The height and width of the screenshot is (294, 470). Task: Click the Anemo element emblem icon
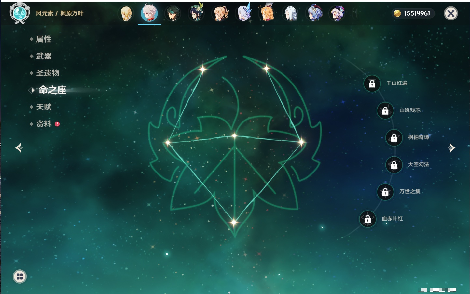click(x=20, y=13)
